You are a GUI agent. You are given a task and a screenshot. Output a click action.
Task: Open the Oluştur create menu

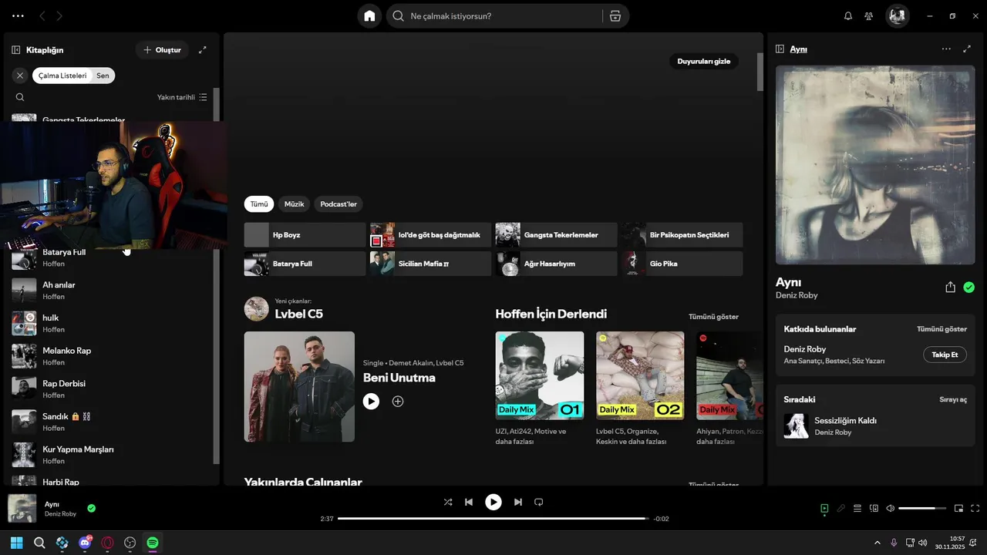[162, 50]
